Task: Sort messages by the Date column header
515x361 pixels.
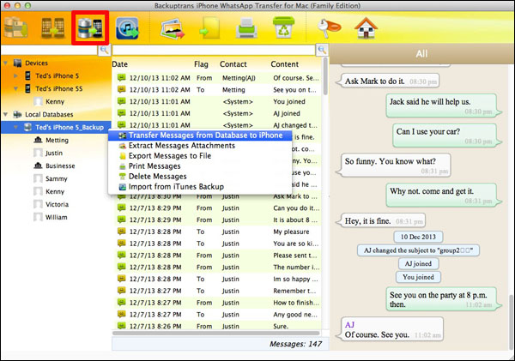Action: [x=120, y=64]
